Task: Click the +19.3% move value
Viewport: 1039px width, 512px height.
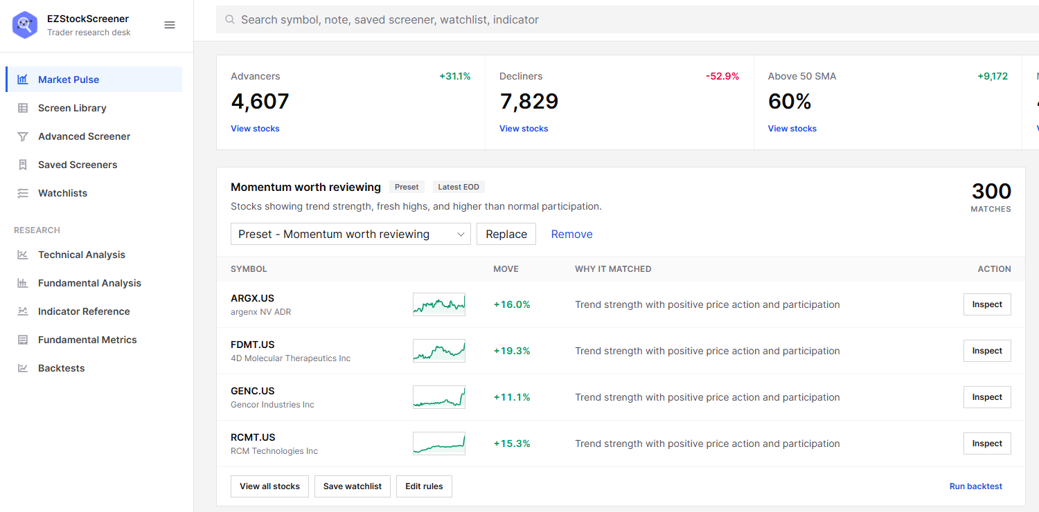Action: [x=512, y=351]
